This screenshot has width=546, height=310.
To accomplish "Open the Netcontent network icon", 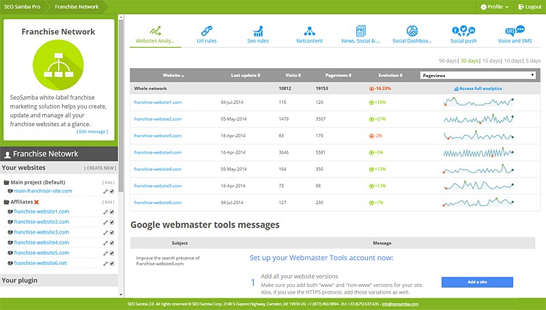I will (309, 31).
